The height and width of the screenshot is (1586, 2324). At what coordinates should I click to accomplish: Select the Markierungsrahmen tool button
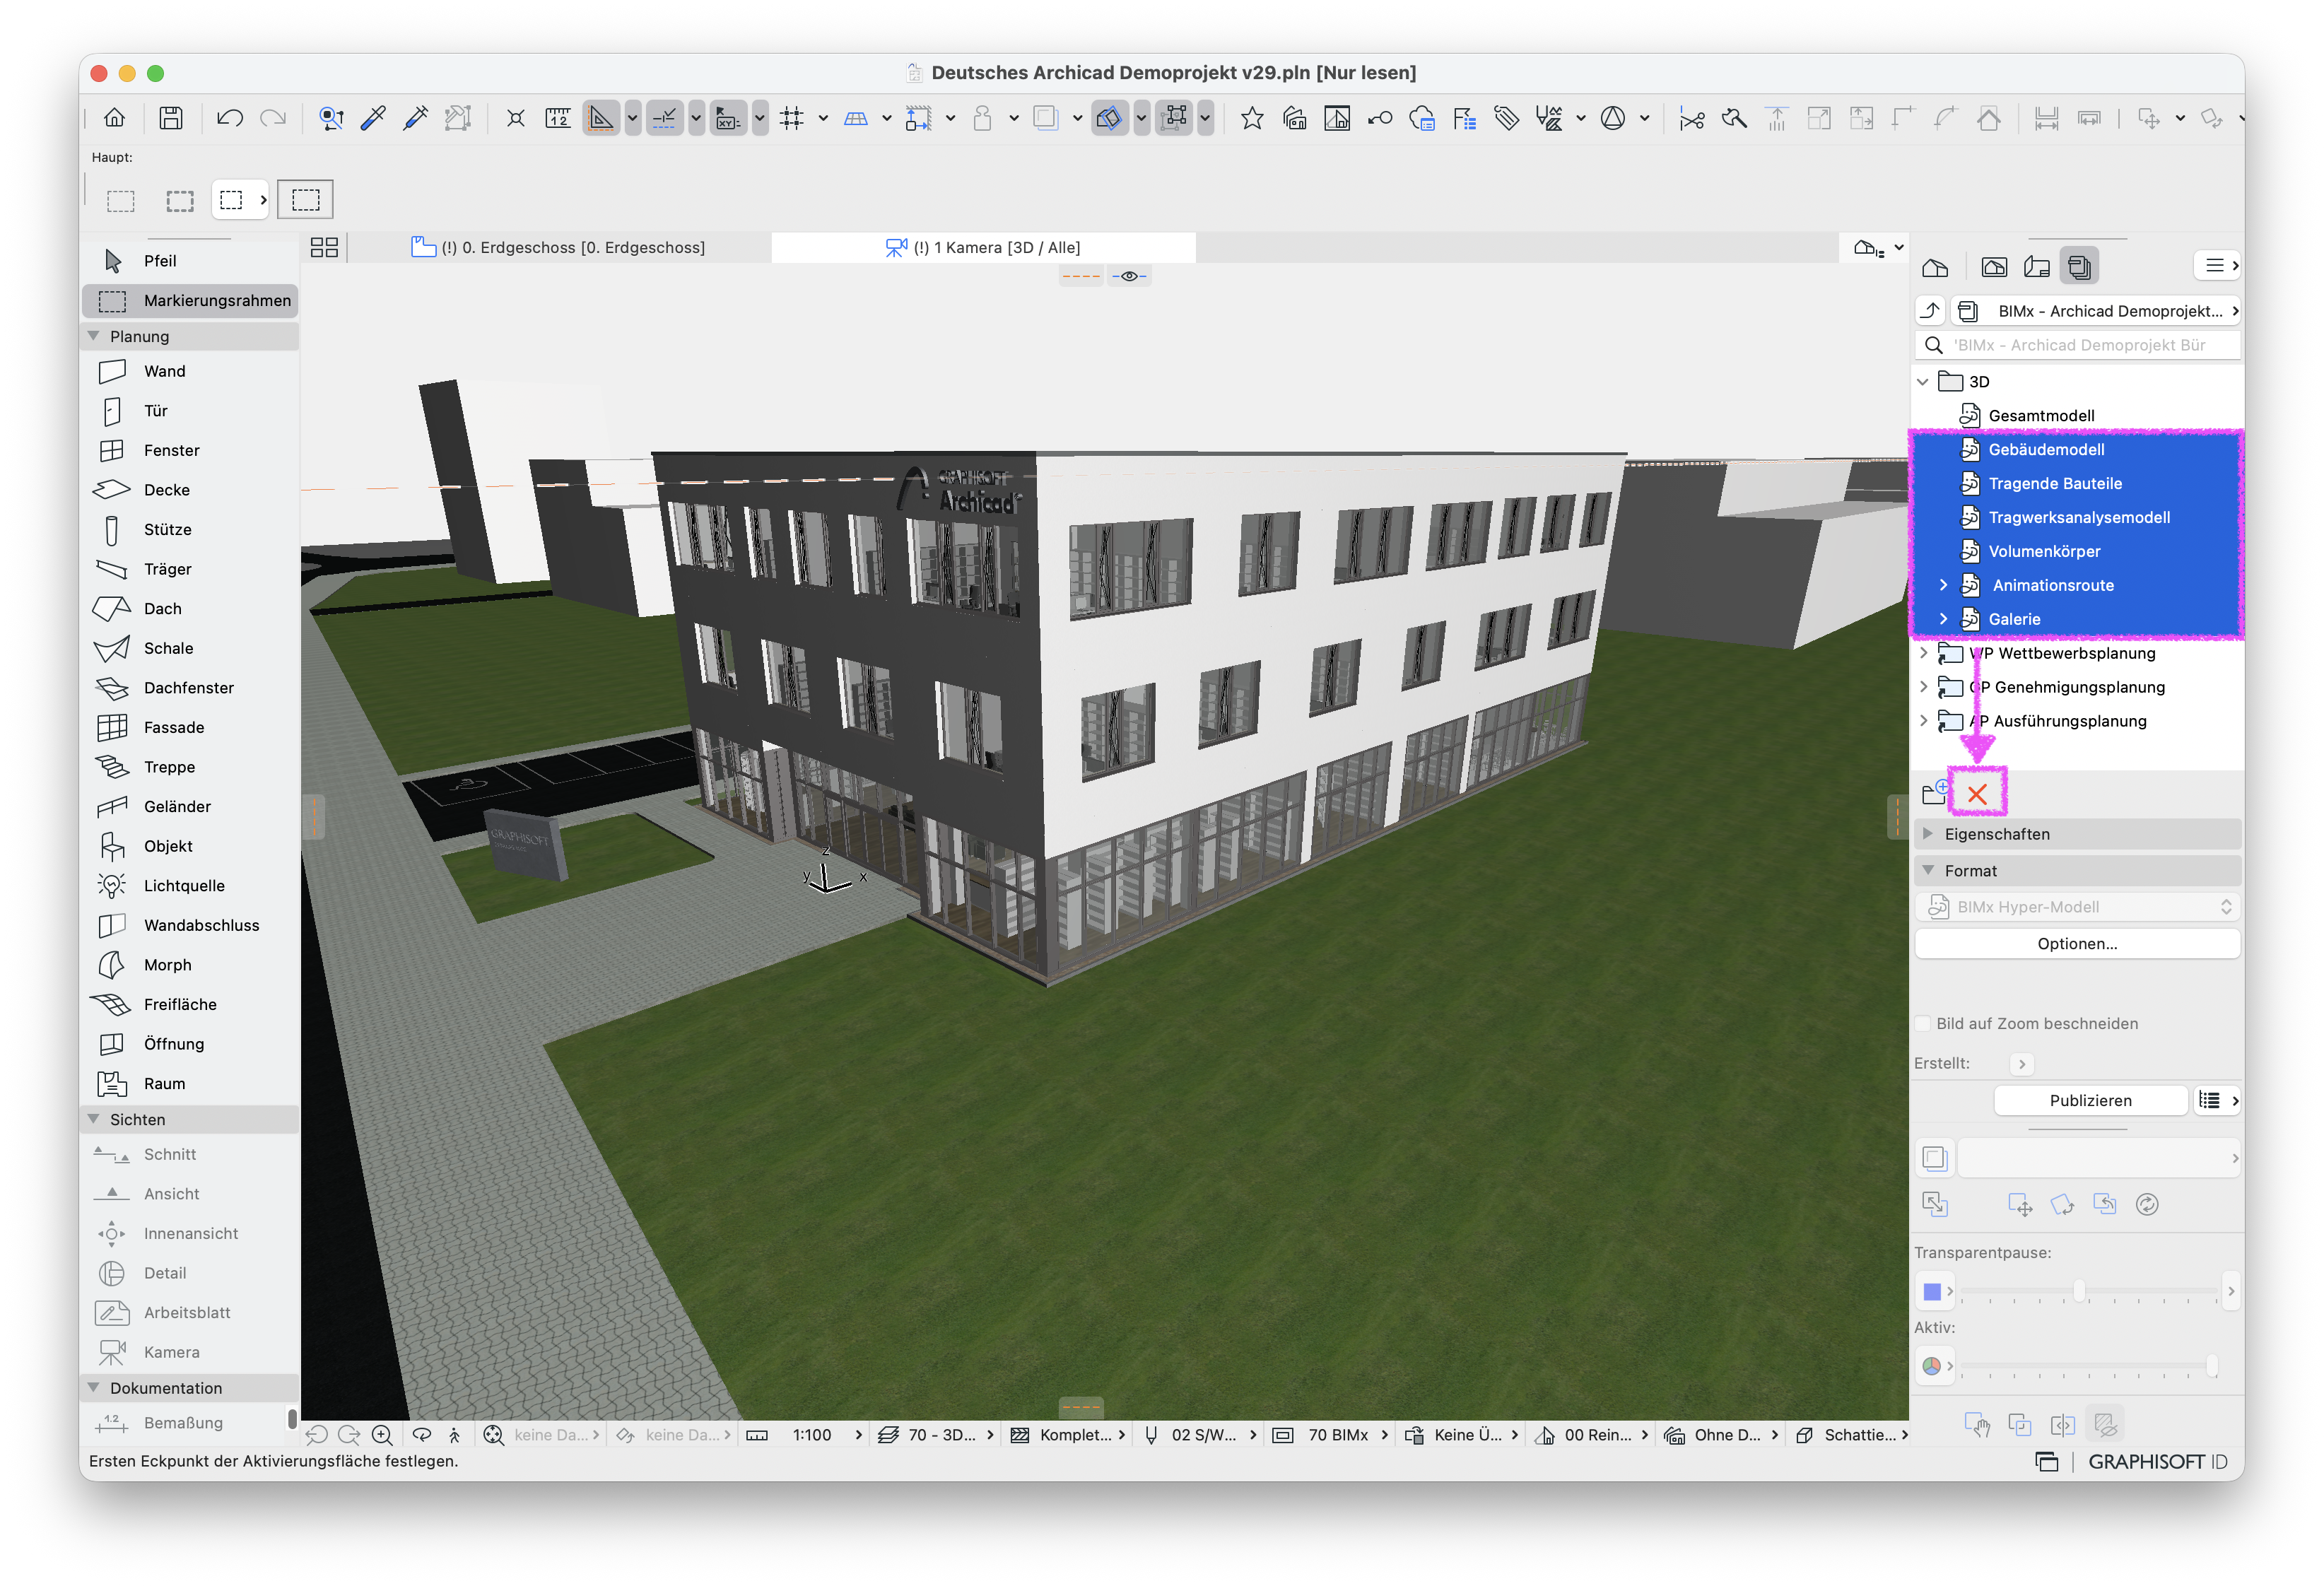coord(190,301)
